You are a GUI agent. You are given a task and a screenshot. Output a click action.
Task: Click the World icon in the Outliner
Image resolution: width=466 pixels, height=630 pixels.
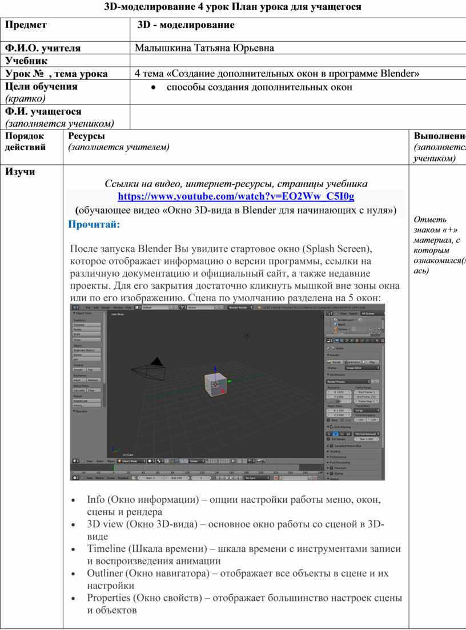[335, 324]
